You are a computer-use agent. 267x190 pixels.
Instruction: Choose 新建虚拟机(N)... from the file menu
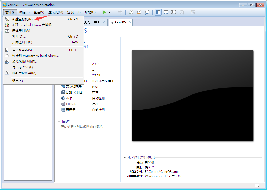43,19
